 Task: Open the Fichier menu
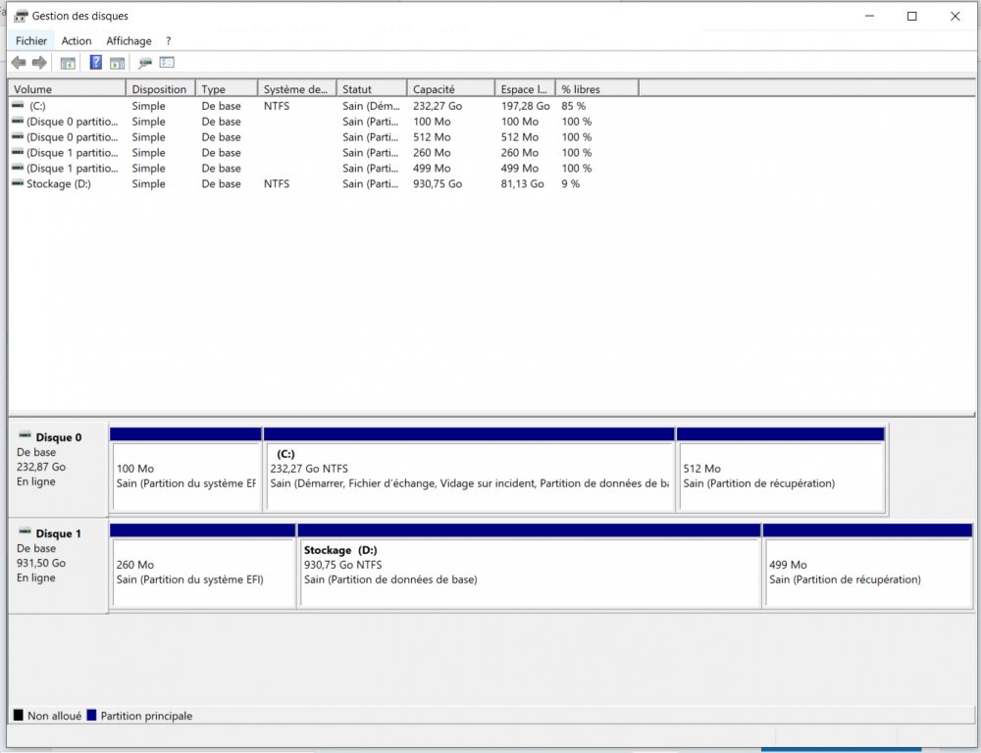point(30,41)
